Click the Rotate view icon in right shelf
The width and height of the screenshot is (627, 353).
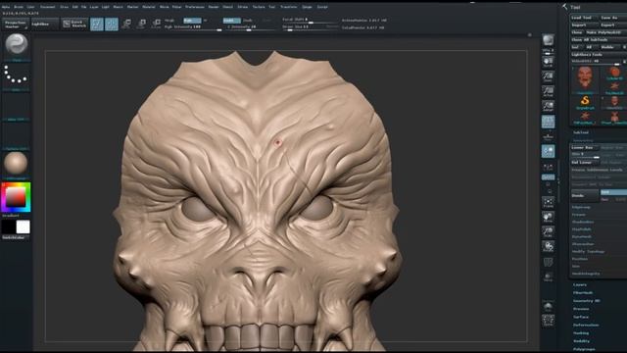[x=549, y=246]
